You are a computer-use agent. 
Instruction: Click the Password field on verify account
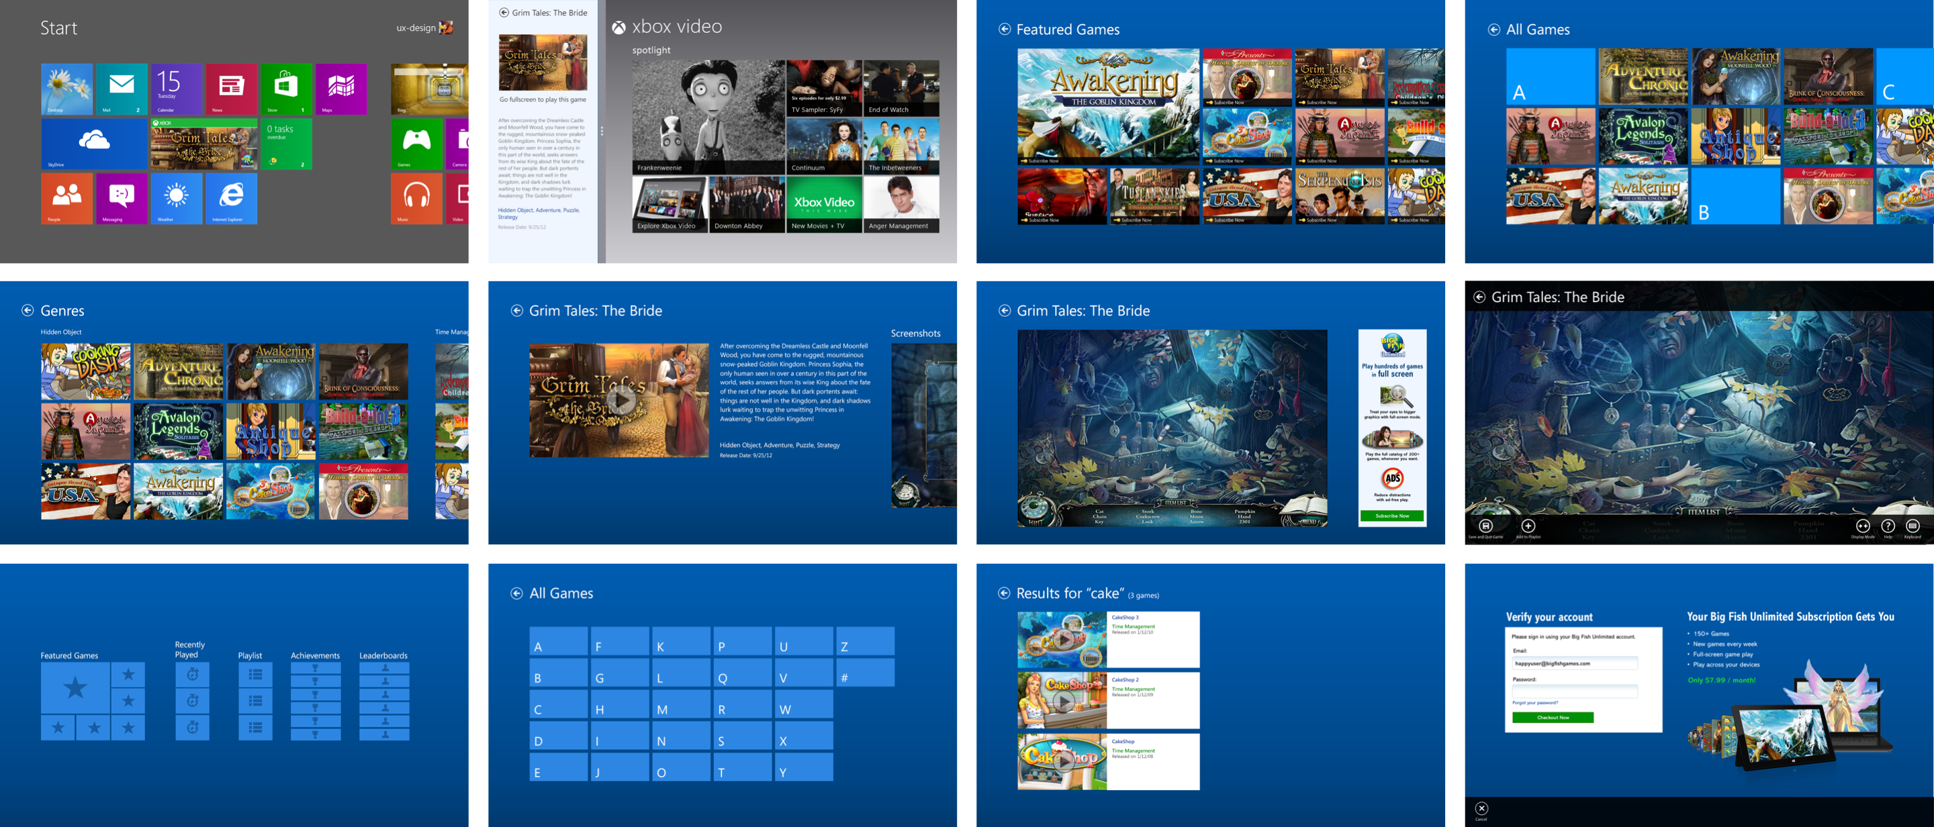[x=1574, y=691]
